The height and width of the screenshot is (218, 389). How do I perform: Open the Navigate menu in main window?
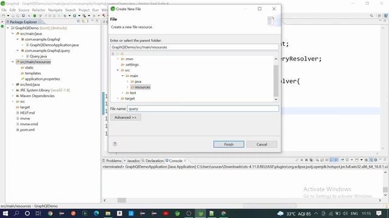pos(55,10)
